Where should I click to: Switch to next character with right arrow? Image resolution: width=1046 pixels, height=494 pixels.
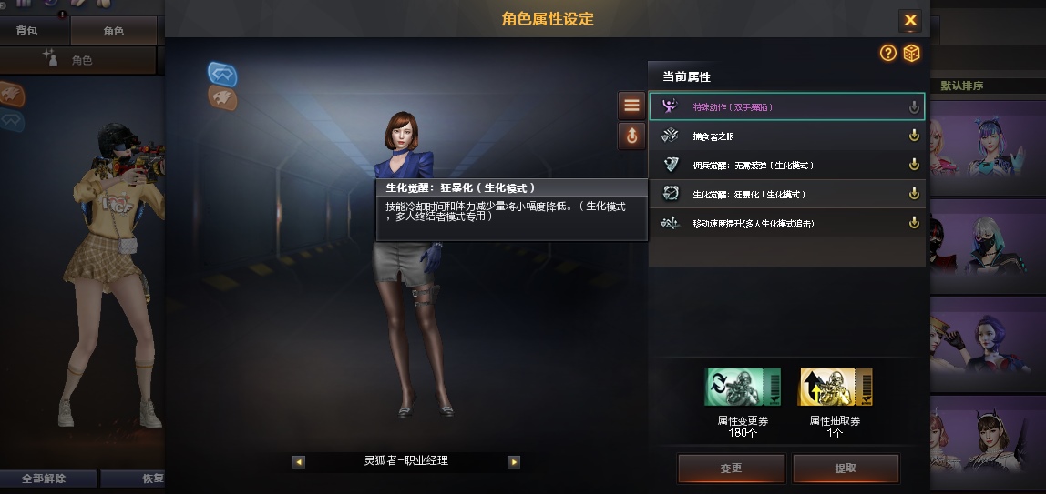click(514, 461)
